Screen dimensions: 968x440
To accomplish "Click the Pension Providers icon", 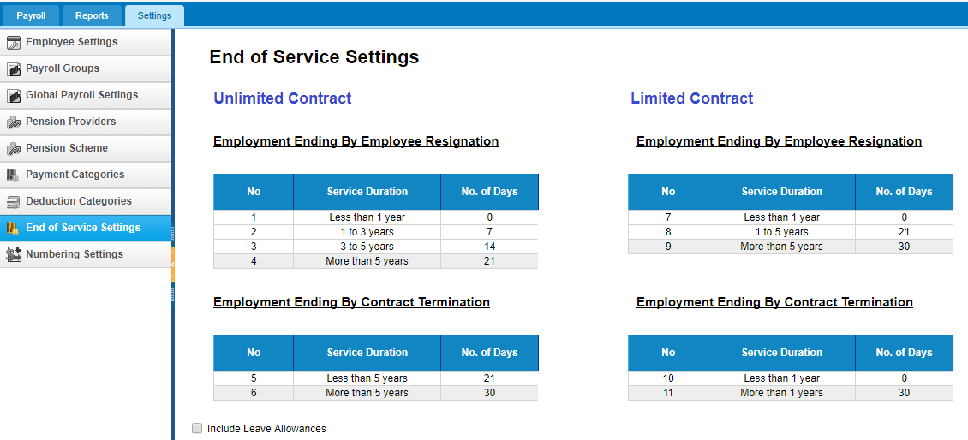I will 14,122.
